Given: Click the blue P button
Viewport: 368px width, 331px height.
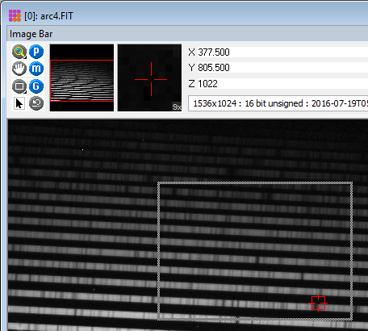Looking at the screenshot, I should (36, 52).
